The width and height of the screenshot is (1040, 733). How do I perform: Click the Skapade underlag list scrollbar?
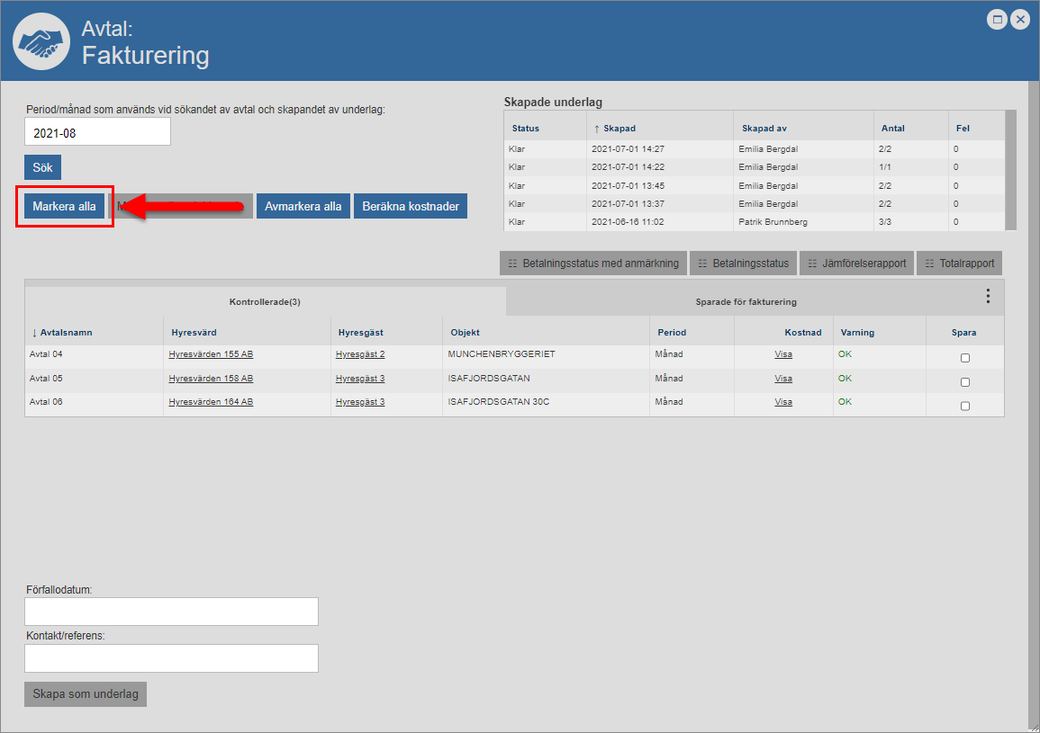click(x=1010, y=170)
